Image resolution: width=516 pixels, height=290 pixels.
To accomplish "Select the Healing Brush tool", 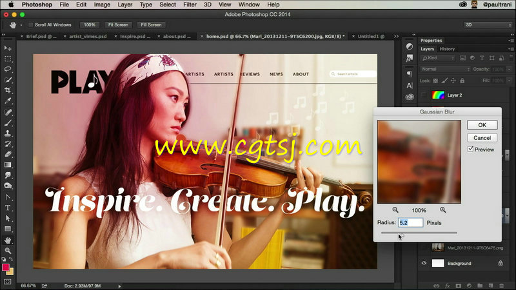I will (x=8, y=112).
